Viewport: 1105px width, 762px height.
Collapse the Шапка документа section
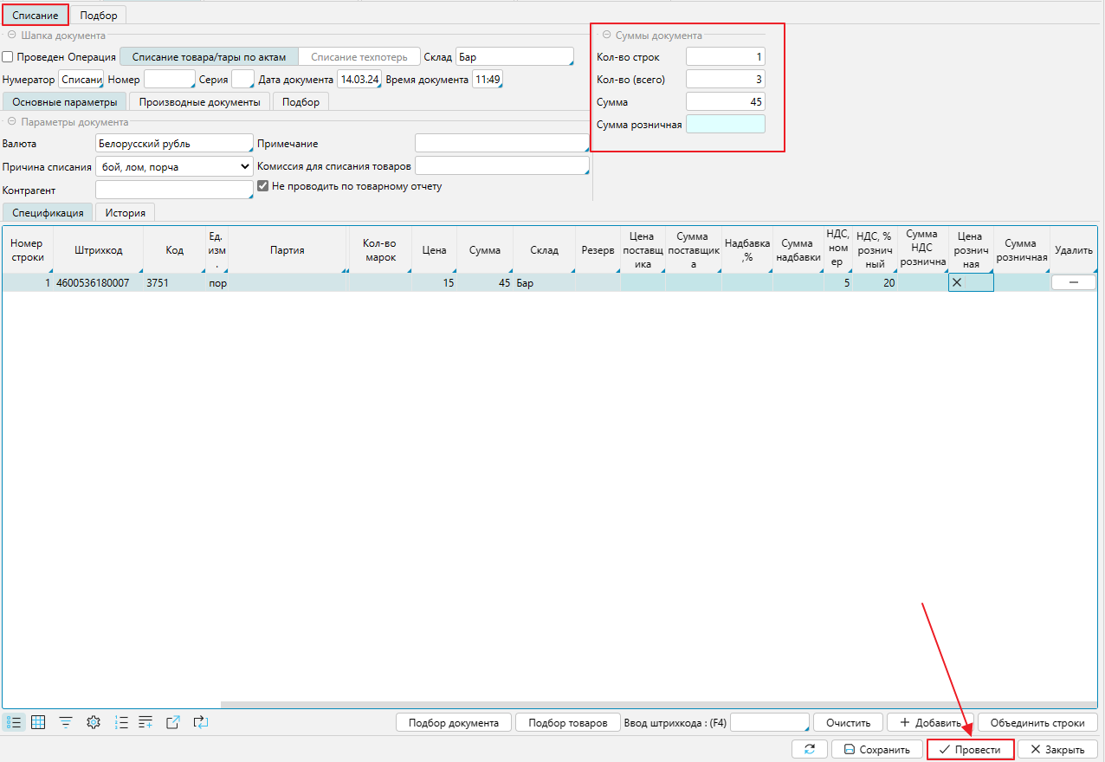12,36
